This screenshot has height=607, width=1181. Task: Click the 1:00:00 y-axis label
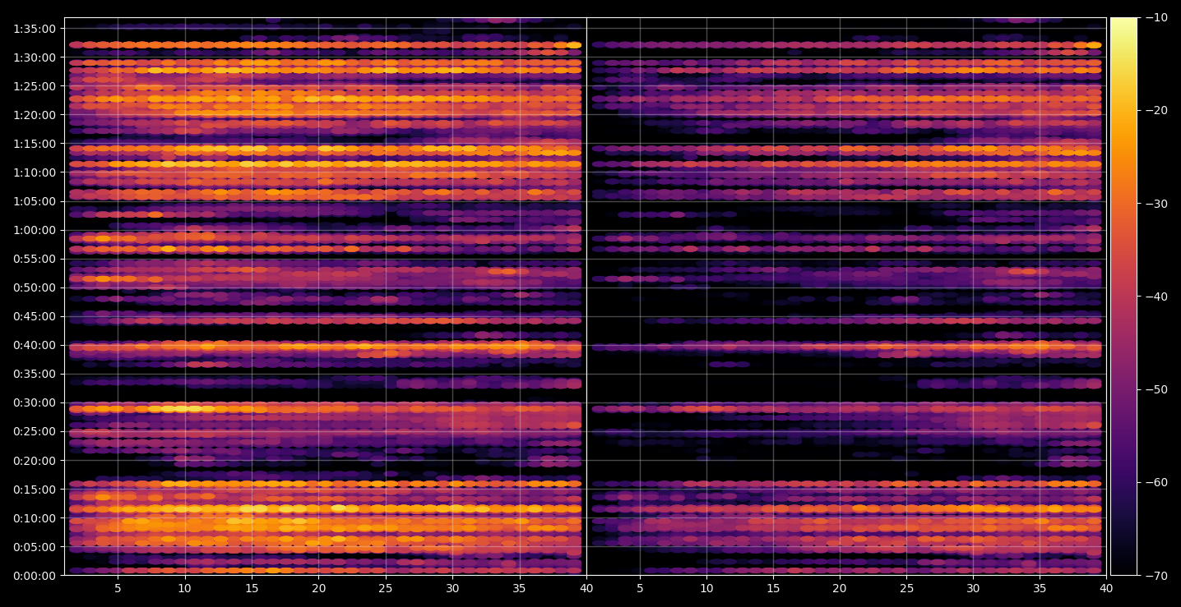[x=35, y=231]
